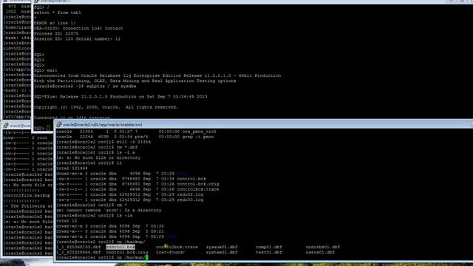
Task: Click 'With the Partitioning, OLAP, Data Mining' line
Action: point(135,81)
